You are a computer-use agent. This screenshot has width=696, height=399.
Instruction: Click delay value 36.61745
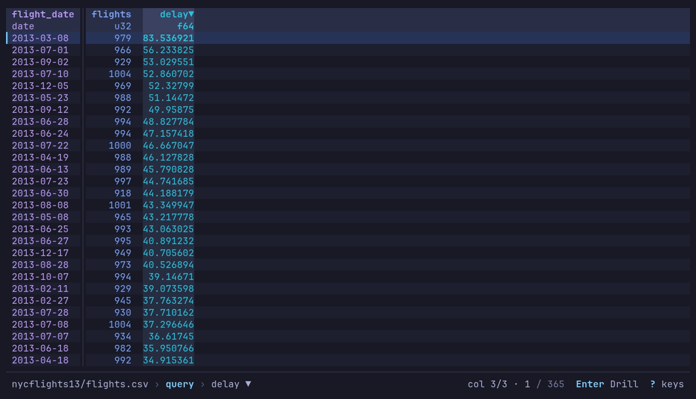pos(171,337)
